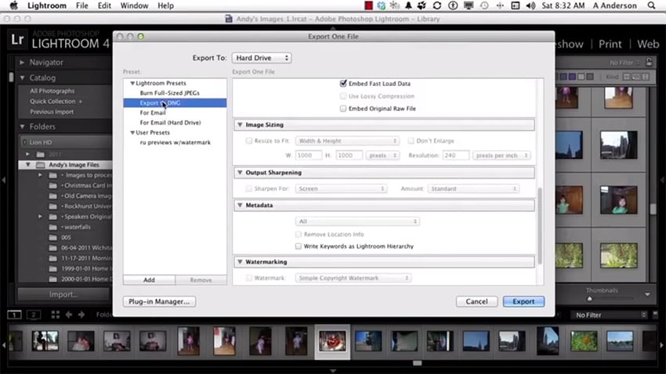Open the Help menu
The height and width of the screenshot is (374, 666).
165,5
